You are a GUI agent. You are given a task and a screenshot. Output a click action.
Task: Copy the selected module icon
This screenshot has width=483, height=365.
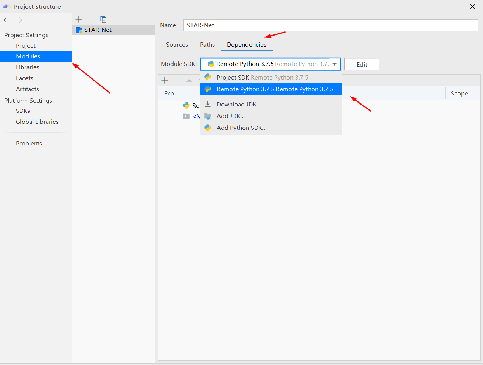[x=103, y=19]
